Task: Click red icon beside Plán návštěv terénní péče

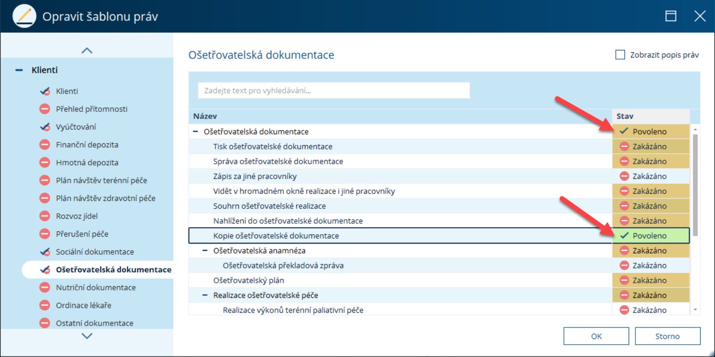Action: (45, 180)
